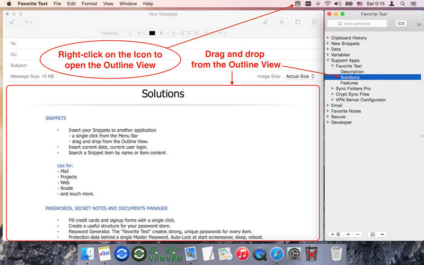Open the Helvetica font dropdown
The width and height of the screenshot is (424, 265).
(116, 33)
